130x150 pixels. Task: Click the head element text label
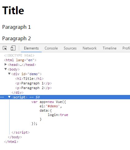(x=22, y=65)
